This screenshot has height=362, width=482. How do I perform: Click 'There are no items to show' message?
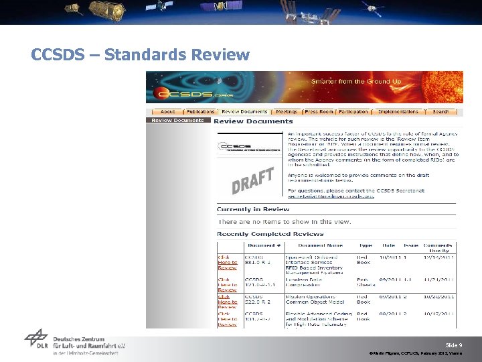point(285,222)
